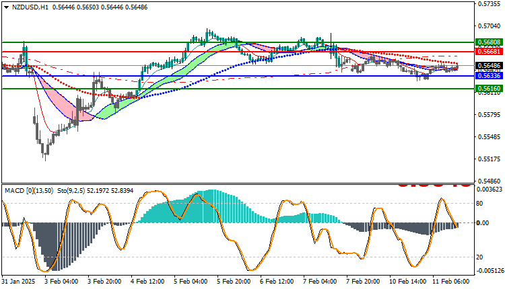This screenshot has width=505, height=289.
Task: Click the 31 Jan 2025 time label
Action: [x=18, y=282]
